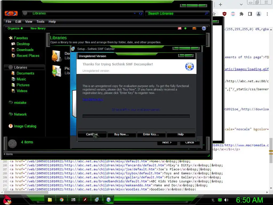Screen dimensions: 273x205
Task: Click the volume speaker tray icon
Action: 226,200
